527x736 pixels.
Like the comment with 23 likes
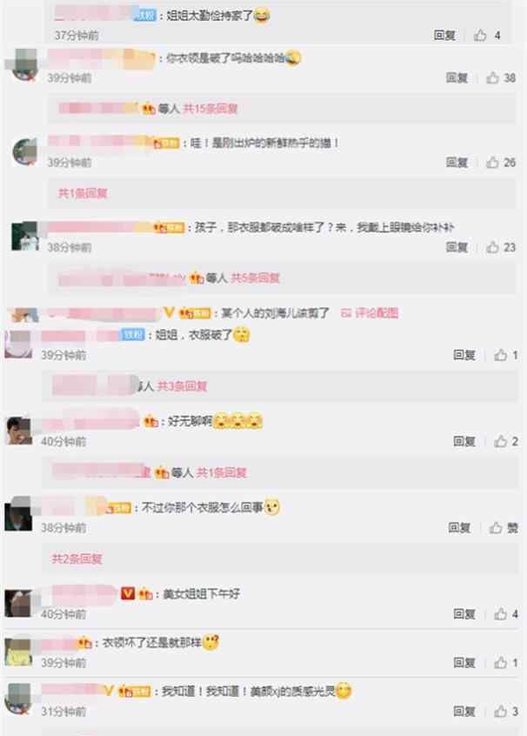click(x=492, y=247)
